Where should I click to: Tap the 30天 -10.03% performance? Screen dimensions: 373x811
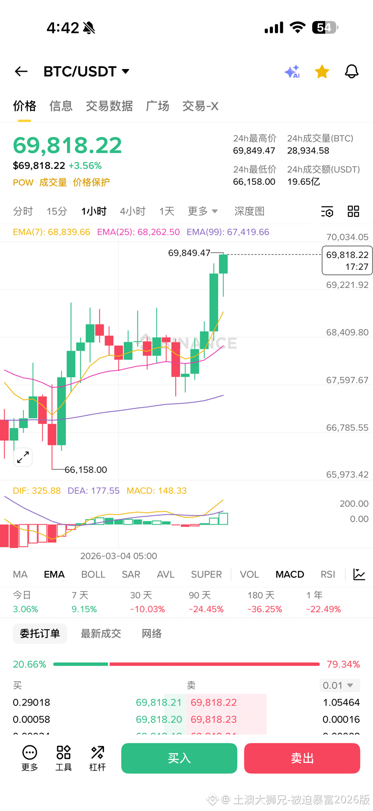pos(147,602)
